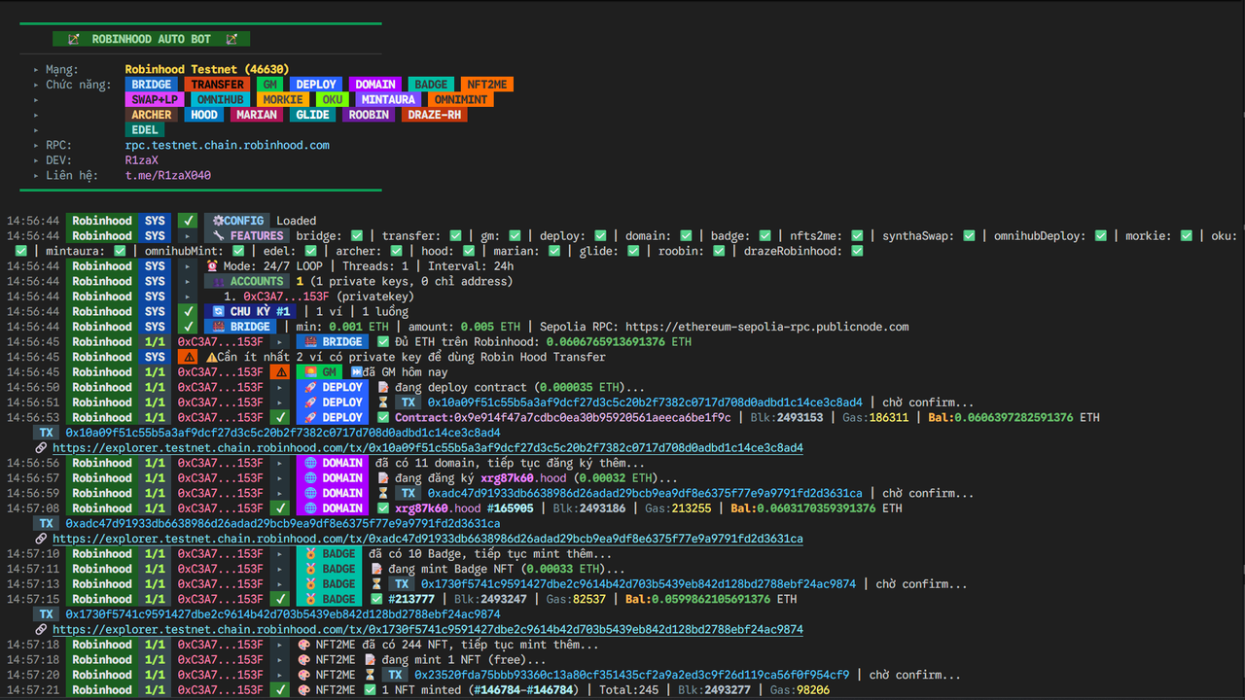The width and height of the screenshot is (1245, 700).
Task: Click the wrench icon on the FEATURES badge
Action: 219,235
